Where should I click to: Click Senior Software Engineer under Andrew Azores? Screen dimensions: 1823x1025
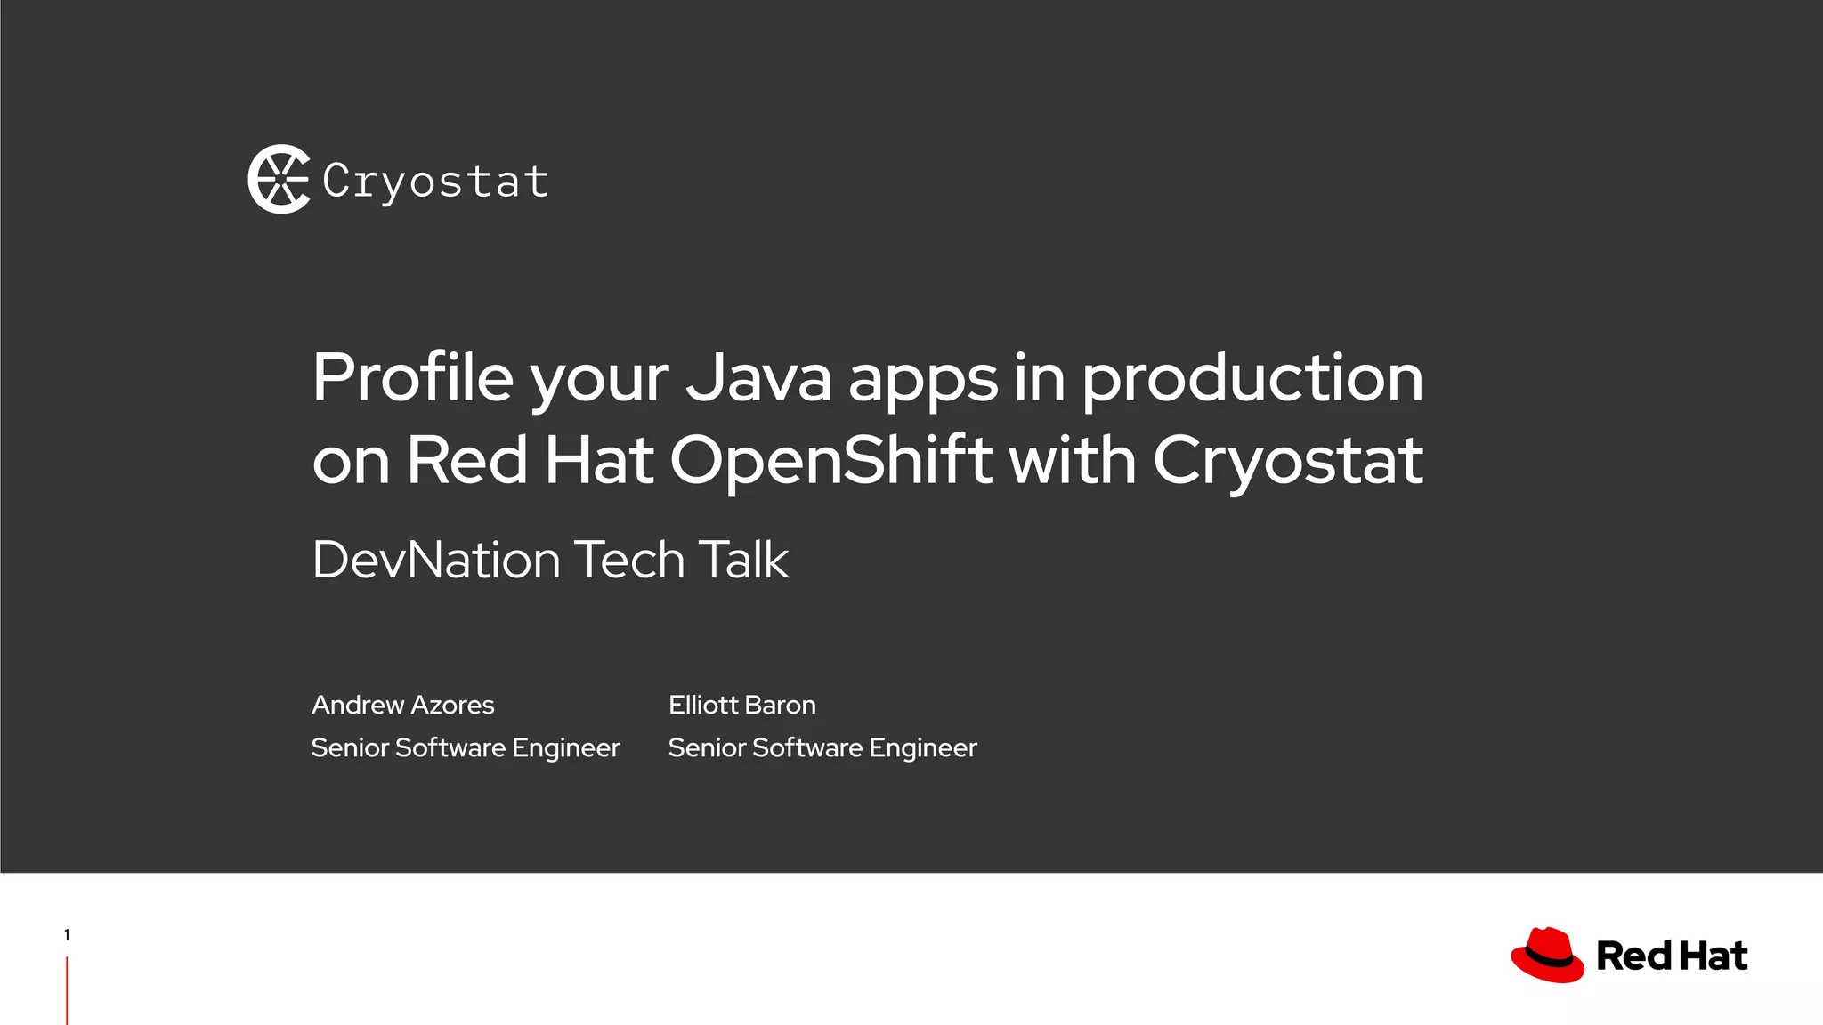pyautogui.click(x=466, y=747)
